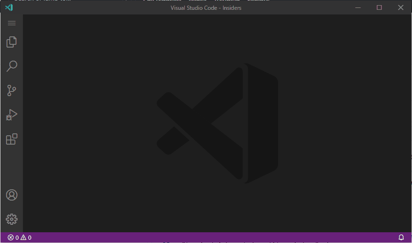Open the Manage gear menu

[x=12, y=219]
